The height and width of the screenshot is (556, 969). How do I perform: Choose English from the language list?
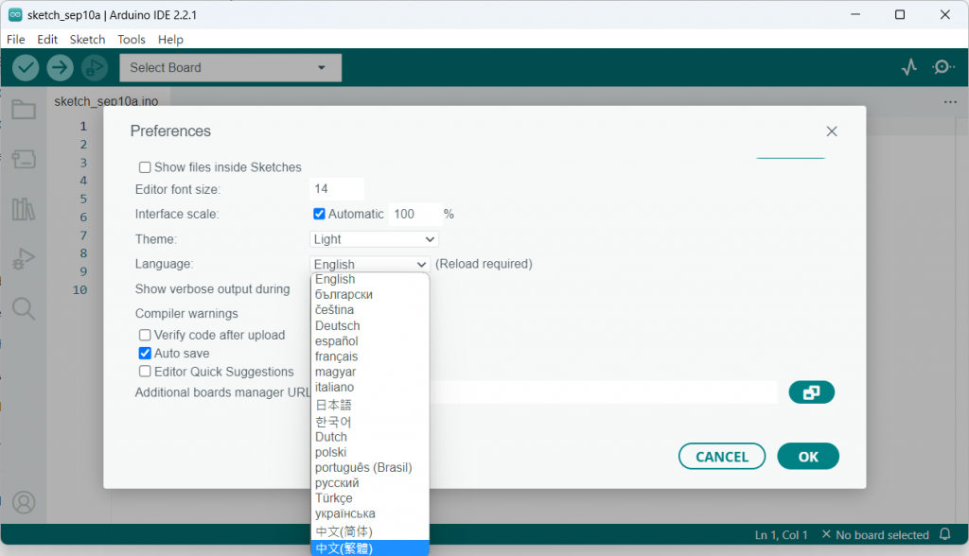(x=370, y=279)
